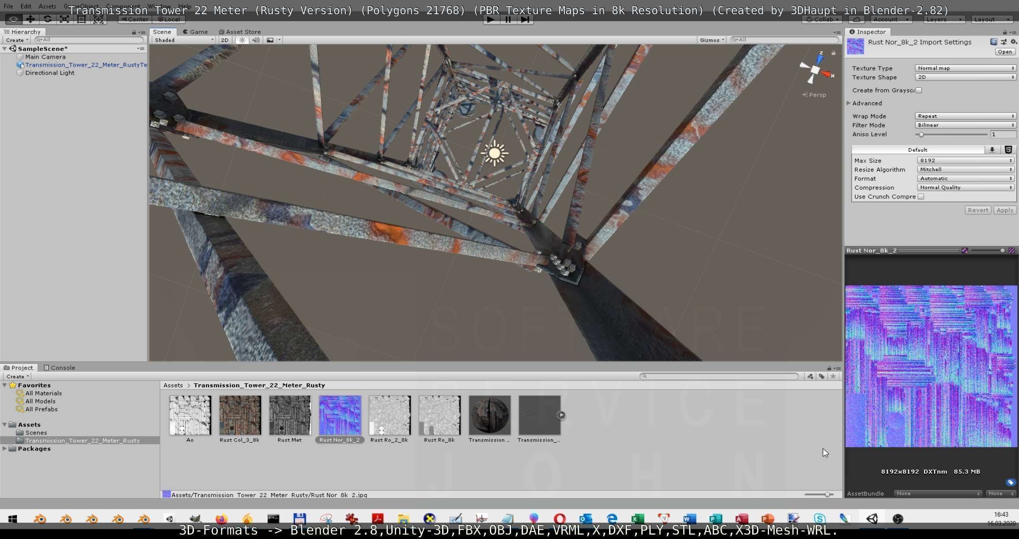
Task: Select the combined Transform tool
Action: pos(98,19)
